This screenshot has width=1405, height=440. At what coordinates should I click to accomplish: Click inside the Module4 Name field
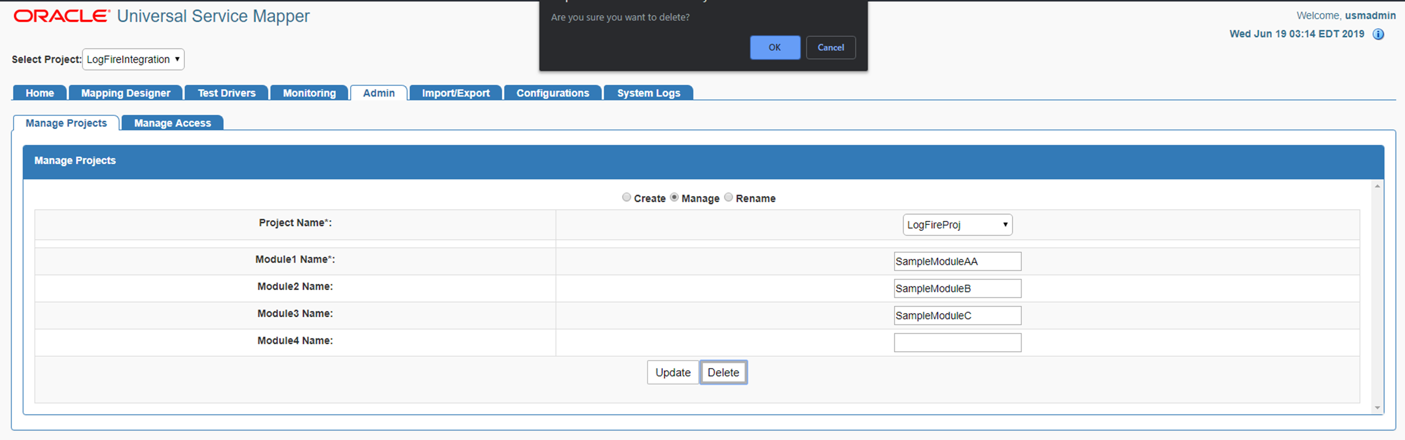(x=957, y=342)
